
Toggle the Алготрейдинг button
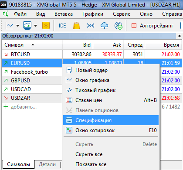(152, 26)
